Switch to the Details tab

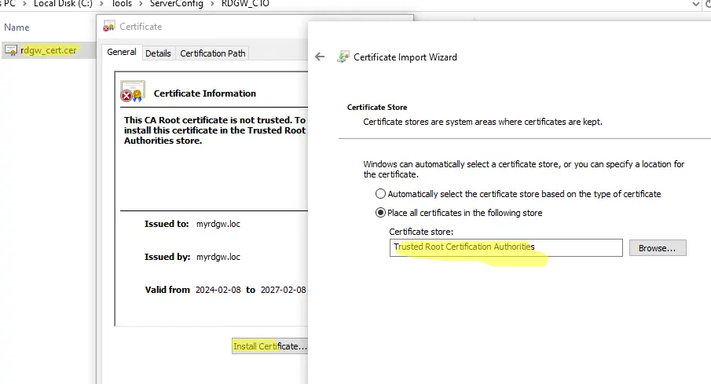click(158, 53)
